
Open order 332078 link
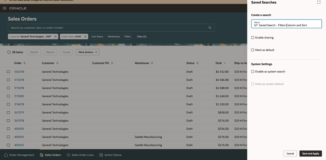click(x=19, y=72)
